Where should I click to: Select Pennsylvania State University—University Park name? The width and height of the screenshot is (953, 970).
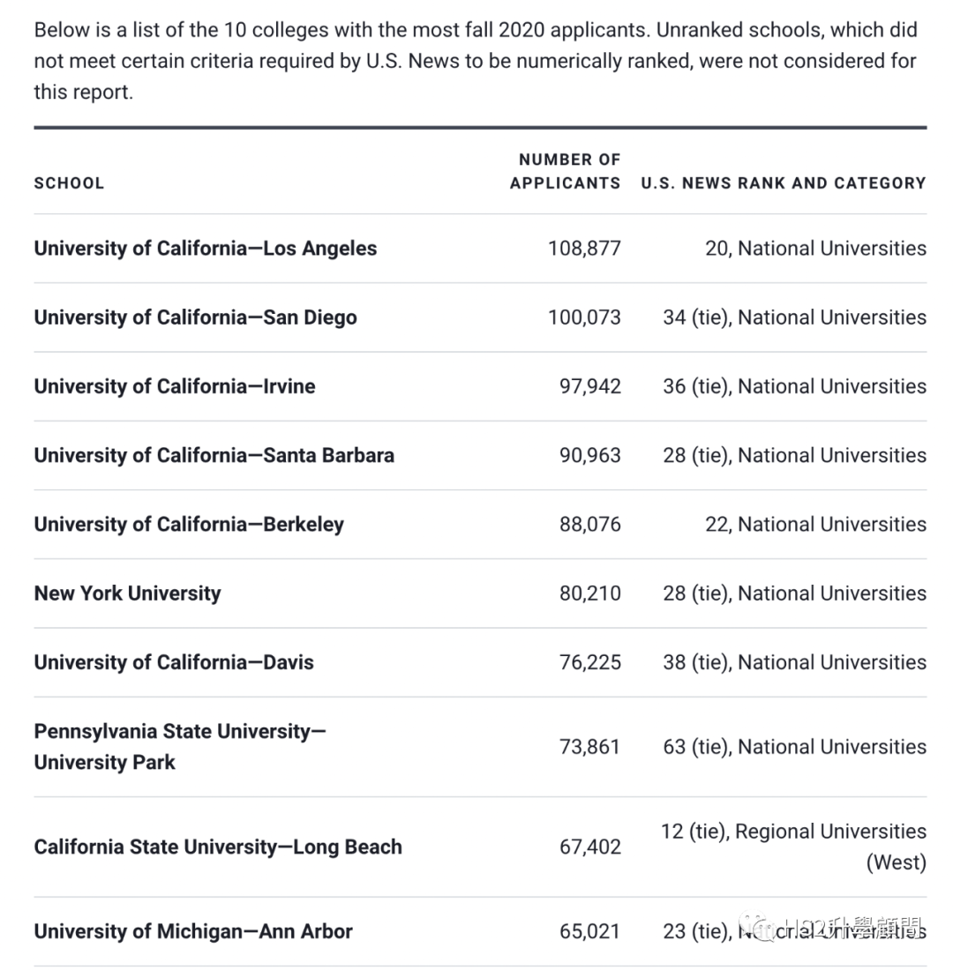pyautogui.click(x=179, y=747)
